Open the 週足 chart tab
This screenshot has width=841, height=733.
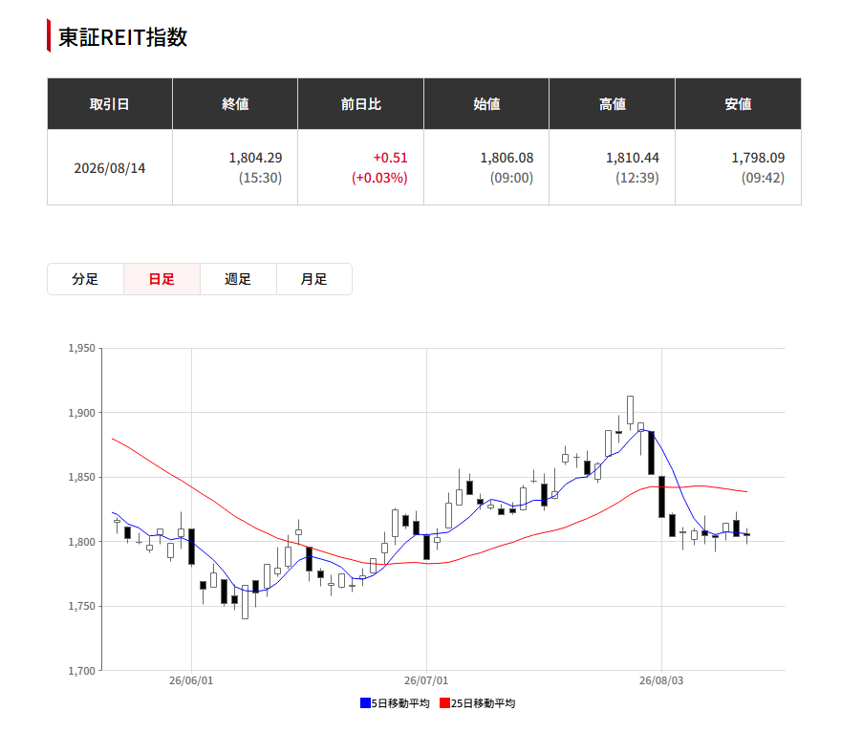pyautogui.click(x=238, y=279)
